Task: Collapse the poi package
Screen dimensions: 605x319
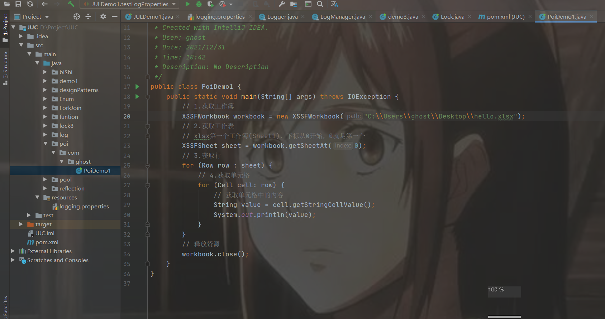Action: coord(45,144)
